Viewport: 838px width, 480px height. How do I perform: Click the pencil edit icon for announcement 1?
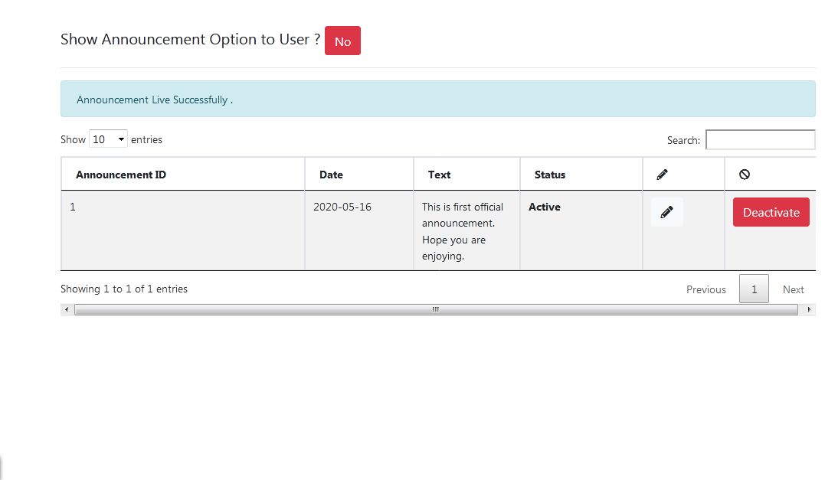pyautogui.click(x=666, y=212)
